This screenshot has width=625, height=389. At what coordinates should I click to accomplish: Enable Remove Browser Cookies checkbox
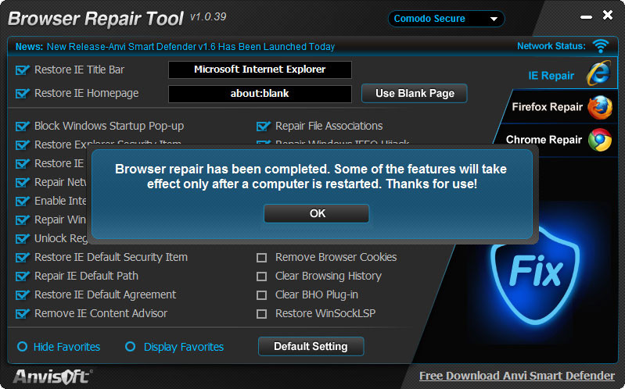pyautogui.click(x=261, y=258)
